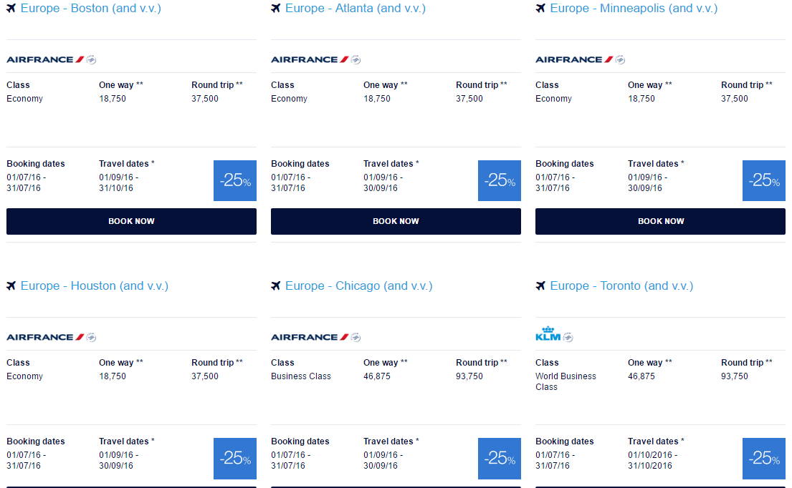
Task: Book now the Europe - Boston offer
Action: point(131,221)
